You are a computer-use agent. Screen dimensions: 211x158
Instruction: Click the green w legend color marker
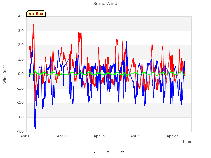(x=116, y=152)
